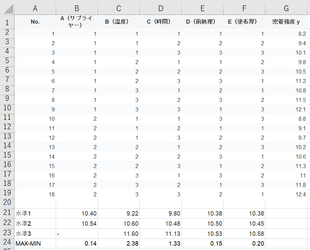The image size is (310, 250).
Task: Click the 密着強度 y header cell
Action: click(287, 22)
